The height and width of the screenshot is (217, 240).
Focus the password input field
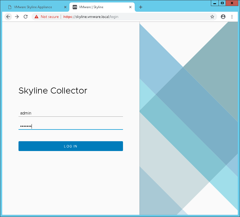point(71,126)
